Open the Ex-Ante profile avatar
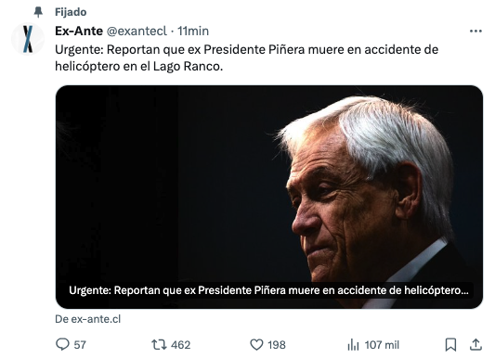Viewport: 495px width, 358px height. click(28, 39)
